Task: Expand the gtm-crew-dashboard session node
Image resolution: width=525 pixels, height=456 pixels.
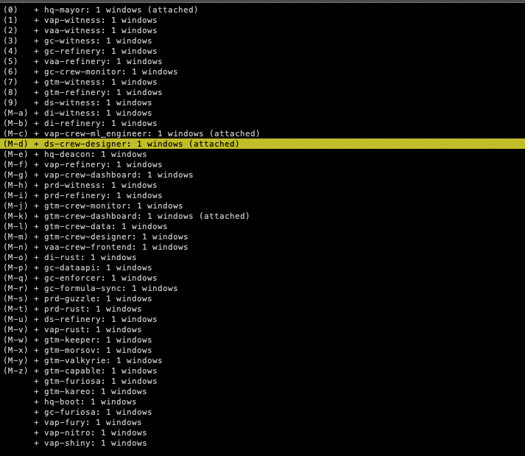Action: pyautogui.click(x=36, y=217)
